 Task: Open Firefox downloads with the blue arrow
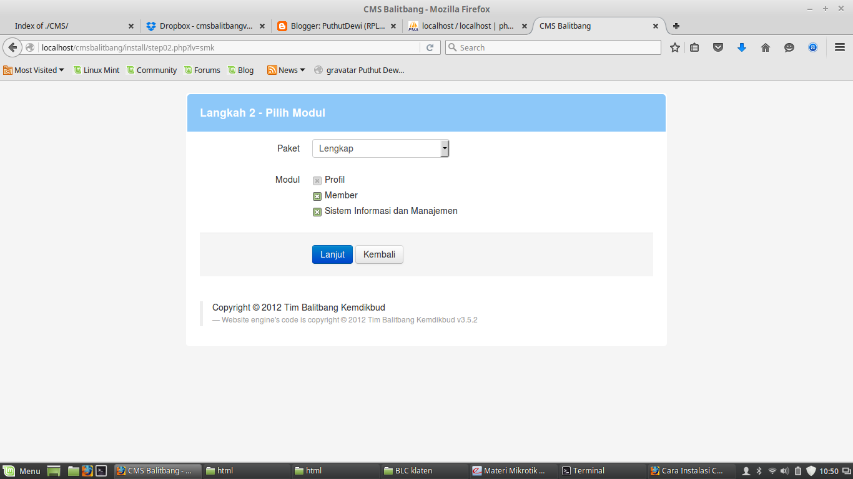click(x=742, y=47)
